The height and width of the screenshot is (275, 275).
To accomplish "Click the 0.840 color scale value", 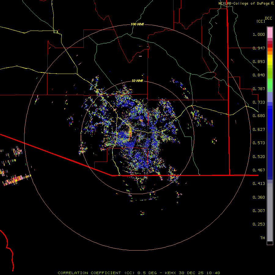I will pos(259,75).
